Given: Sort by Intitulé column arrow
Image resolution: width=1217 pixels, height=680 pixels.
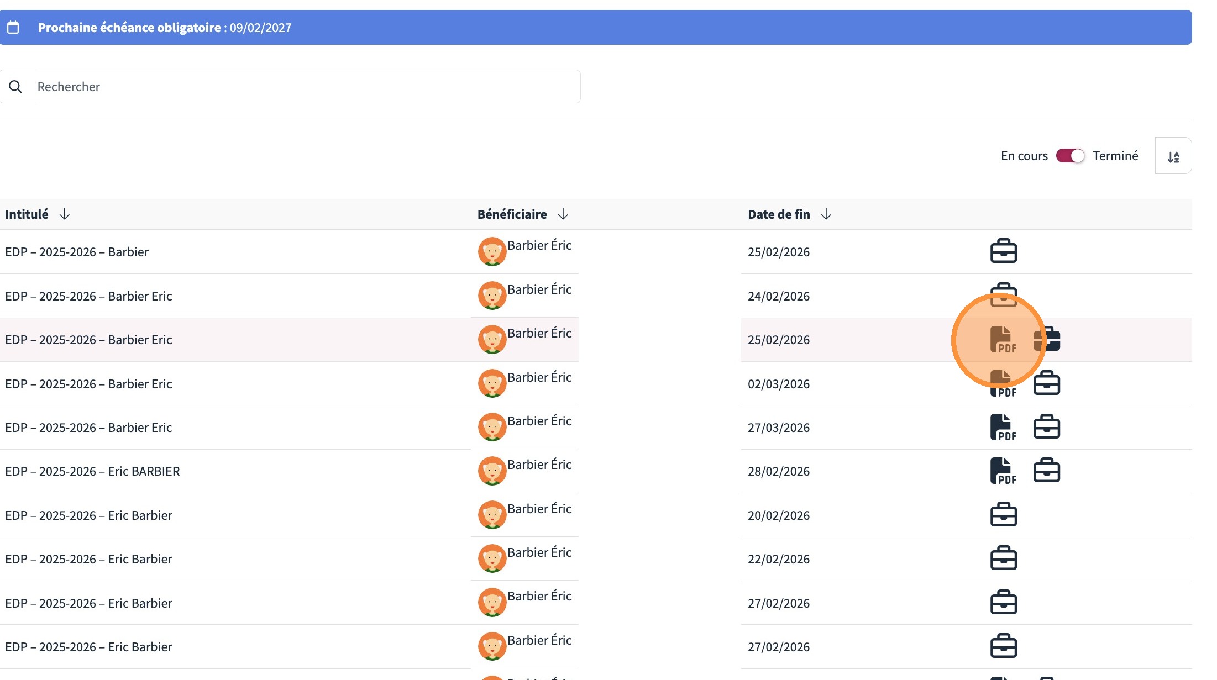Looking at the screenshot, I should click(65, 214).
